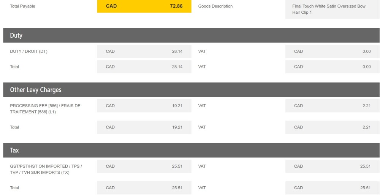
Task: Click the Total Payable label
Action: click(22, 6)
